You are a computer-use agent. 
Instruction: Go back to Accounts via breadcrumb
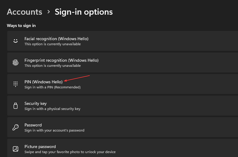tap(25, 12)
